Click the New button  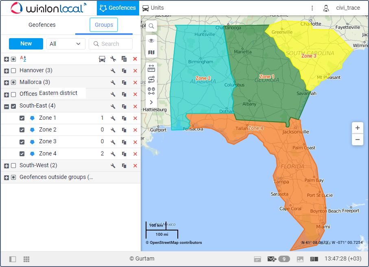click(x=26, y=44)
